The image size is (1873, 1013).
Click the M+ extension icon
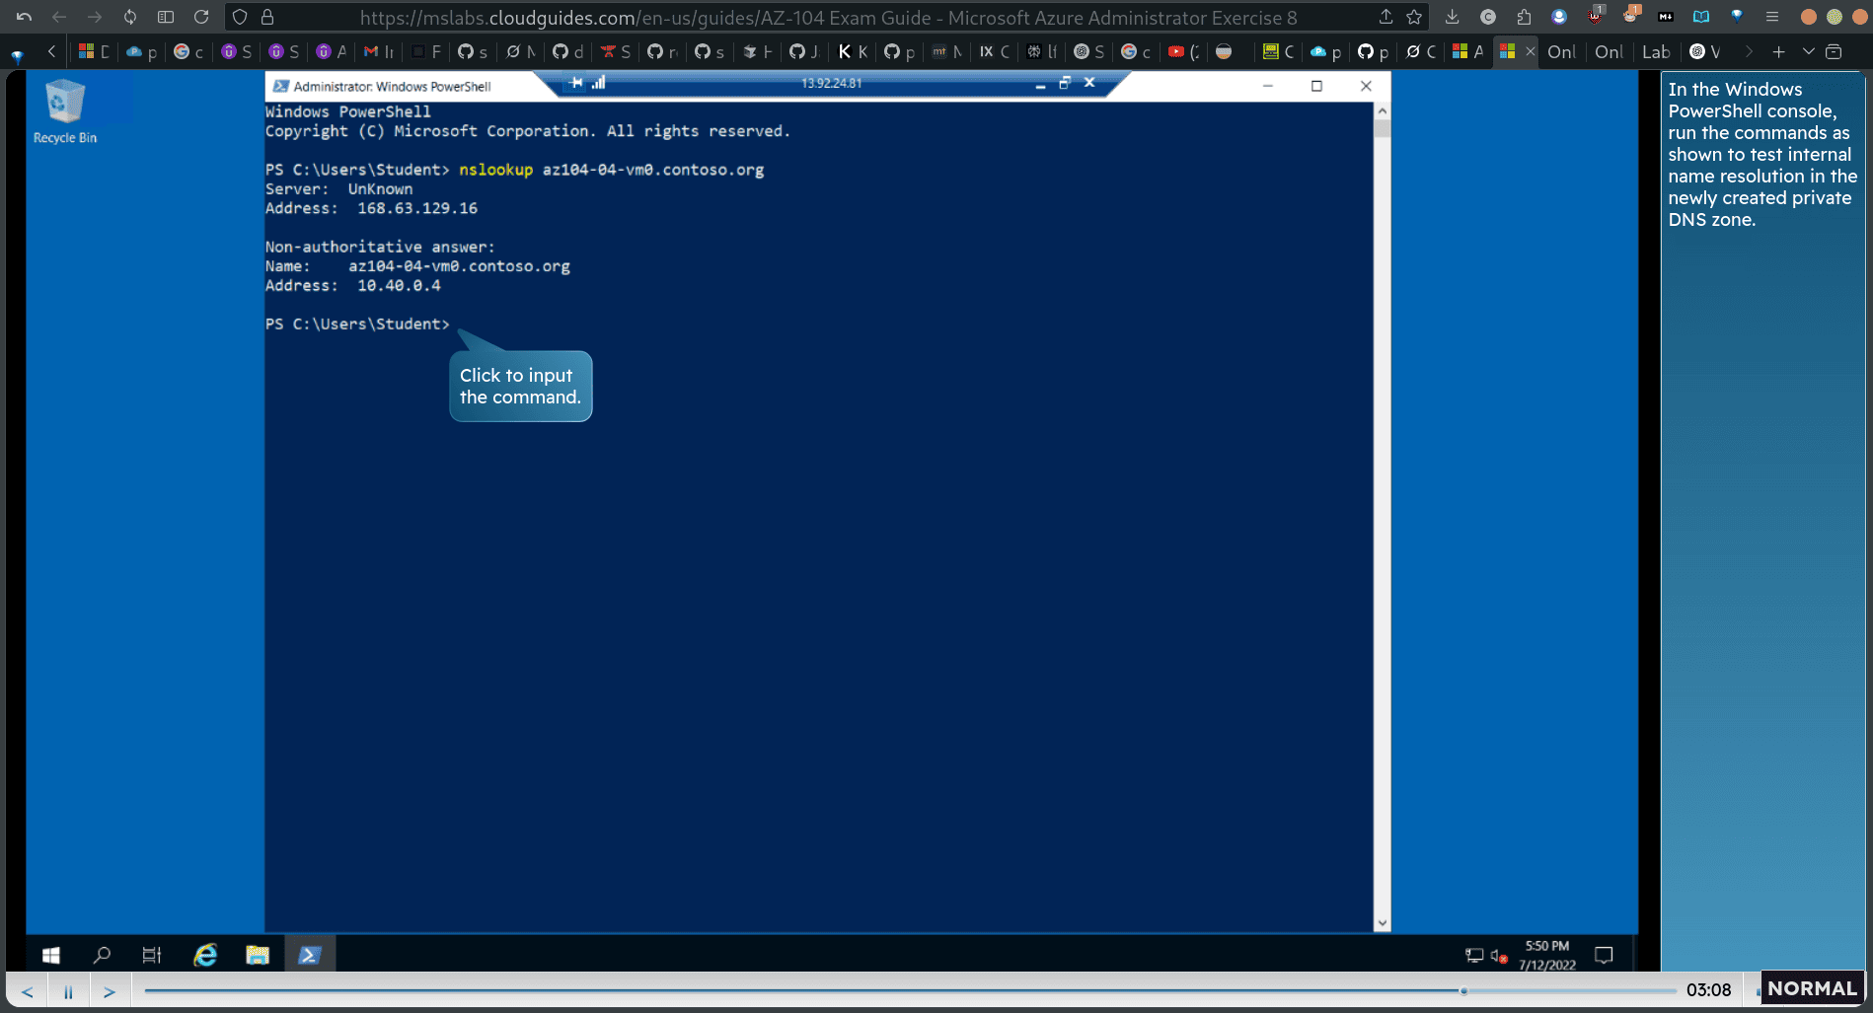pyautogui.click(x=1666, y=17)
